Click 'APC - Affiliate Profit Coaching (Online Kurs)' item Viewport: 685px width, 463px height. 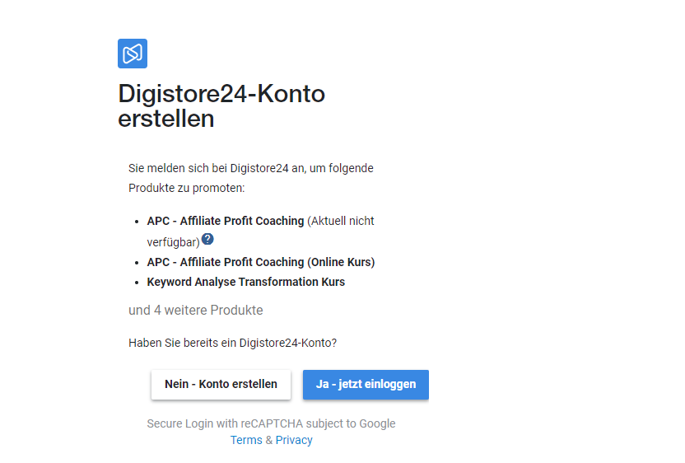click(x=261, y=262)
